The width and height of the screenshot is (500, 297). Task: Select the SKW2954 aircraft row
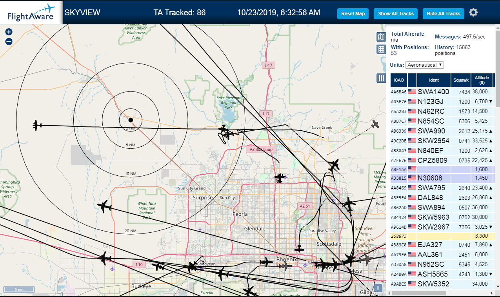(442, 140)
